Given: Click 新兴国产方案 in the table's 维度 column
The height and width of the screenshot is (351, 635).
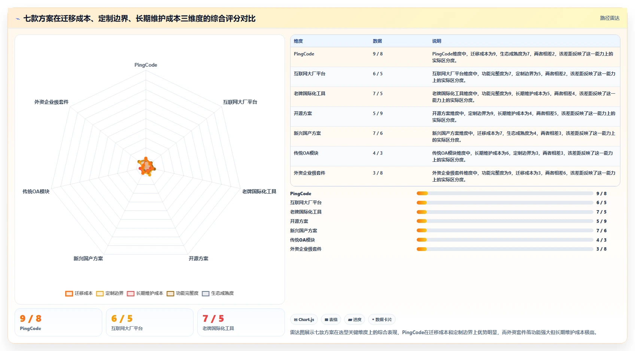Looking at the screenshot, I should click(307, 133).
